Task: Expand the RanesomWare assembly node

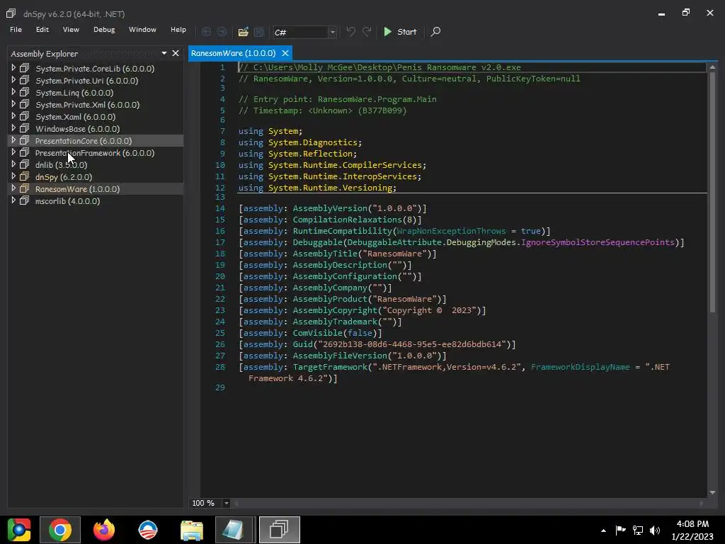Action: point(13,188)
